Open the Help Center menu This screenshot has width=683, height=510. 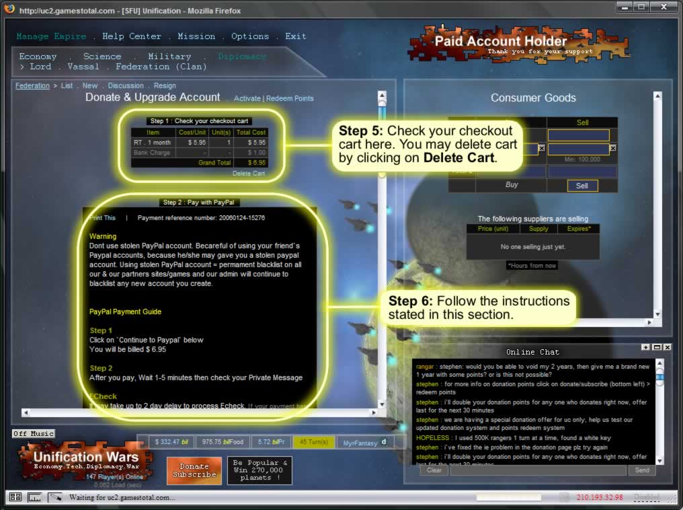[x=132, y=36]
